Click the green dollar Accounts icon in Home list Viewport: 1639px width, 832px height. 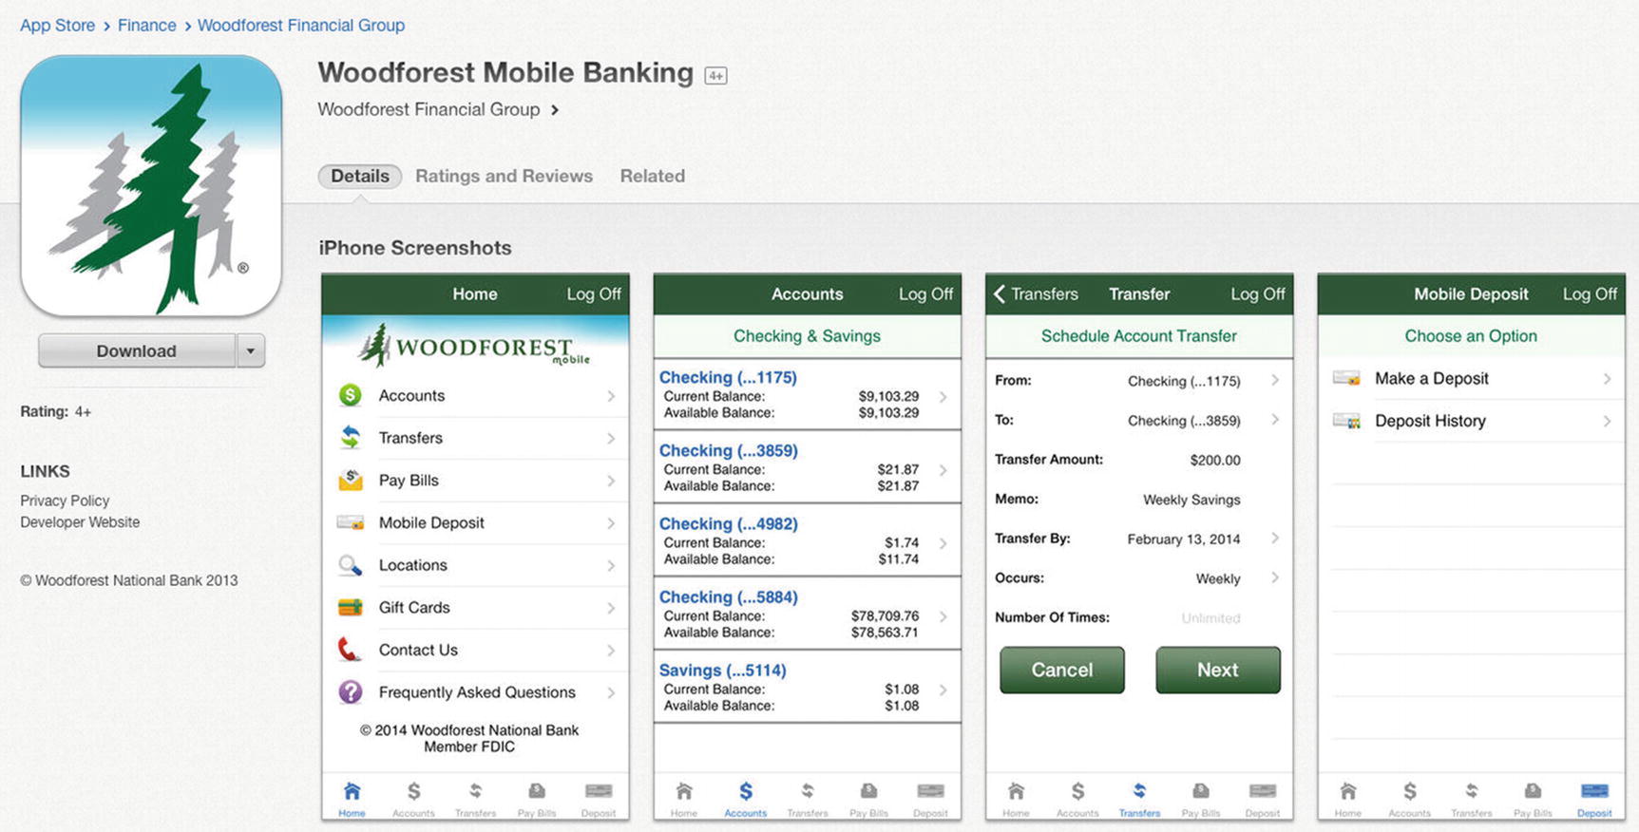point(351,395)
